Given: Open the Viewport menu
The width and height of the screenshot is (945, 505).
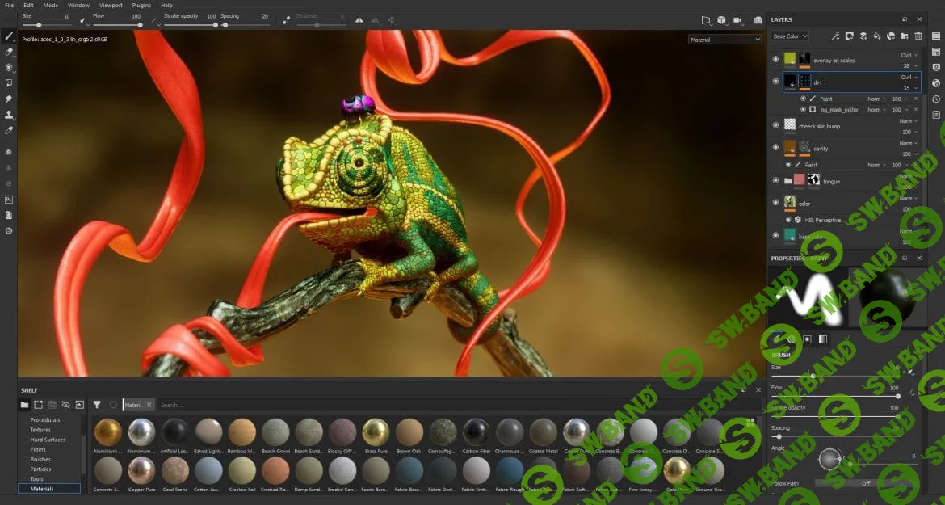Looking at the screenshot, I should (111, 5).
